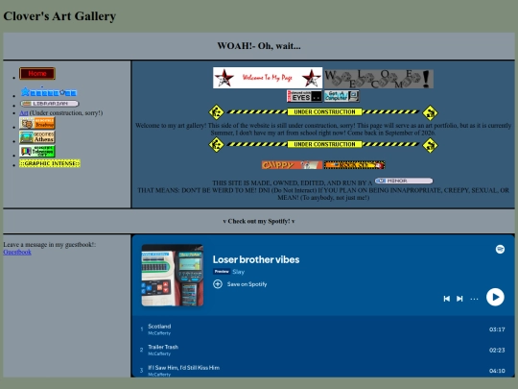Skip to previous track in Spotify player
Viewport: 518px width, 389px height.
point(447,299)
